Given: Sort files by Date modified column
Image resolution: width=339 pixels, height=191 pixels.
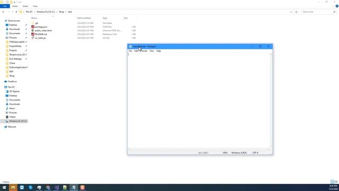Looking at the screenshot, I should (x=84, y=18).
